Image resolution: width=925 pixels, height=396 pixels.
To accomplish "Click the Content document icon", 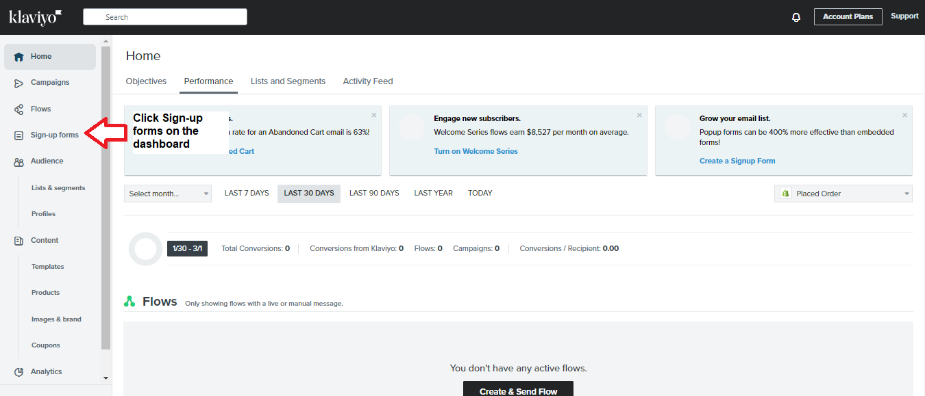I will point(18,241).
